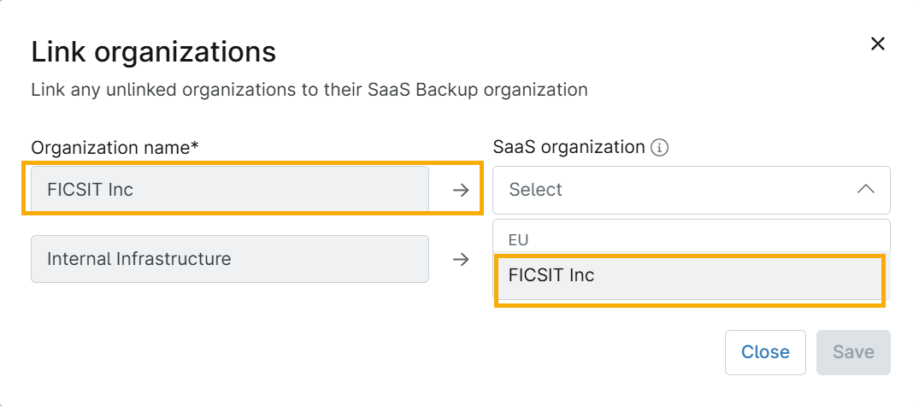Screen dimensions: 919x406
Task: Click the required asterisk after Organization name
Action: click(x=195, y=145)
